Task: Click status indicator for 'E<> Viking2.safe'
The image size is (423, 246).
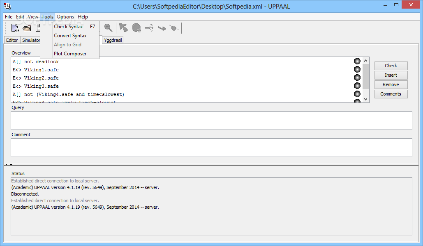Action: 357,77
